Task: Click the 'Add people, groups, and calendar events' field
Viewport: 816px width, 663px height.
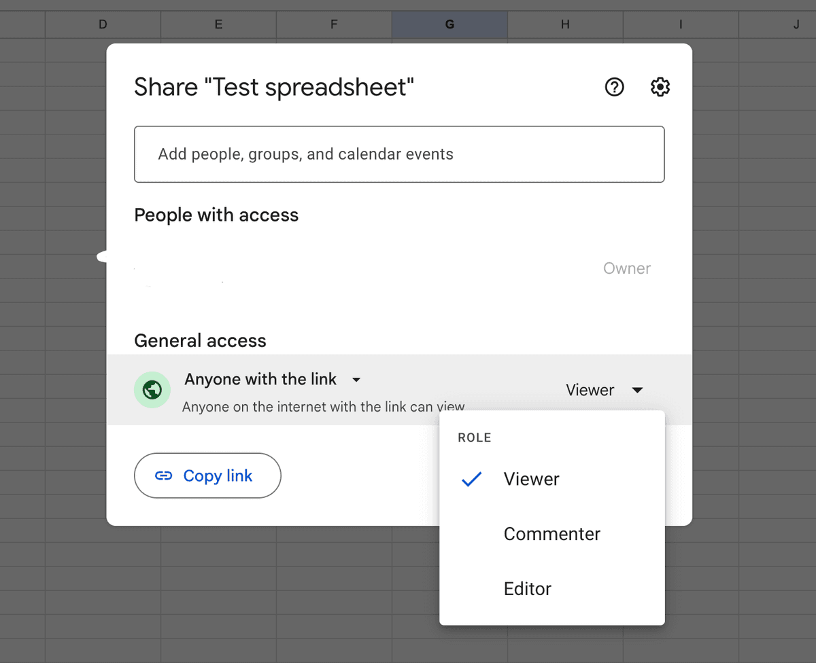Action: point(399,154)
